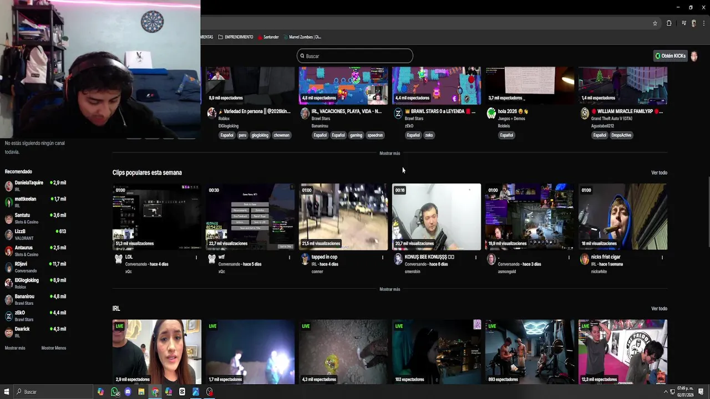Click conner avatar beside tapped in cop
Viewport: 710px width, 399px height.
(x=305, y=259)
